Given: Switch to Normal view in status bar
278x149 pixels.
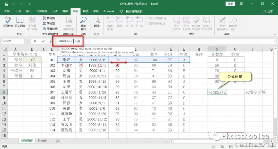Looking at the screenshot, I should pyautogui.click(x=214, y=146).
